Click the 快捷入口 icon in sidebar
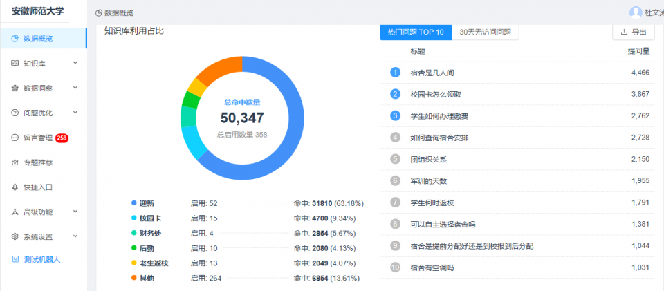 [15, 187]
